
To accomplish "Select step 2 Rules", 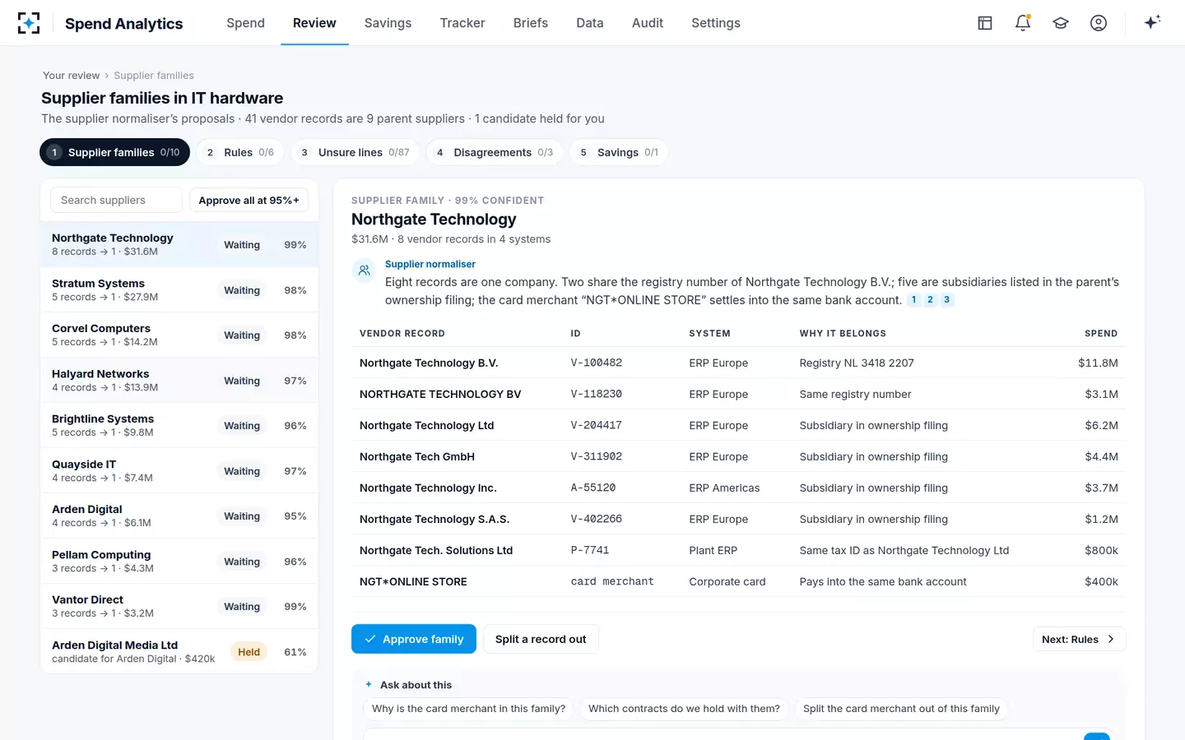I will [239, 152].
